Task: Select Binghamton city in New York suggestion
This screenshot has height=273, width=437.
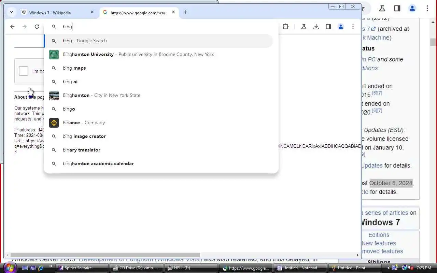Action: click(159, 95)
